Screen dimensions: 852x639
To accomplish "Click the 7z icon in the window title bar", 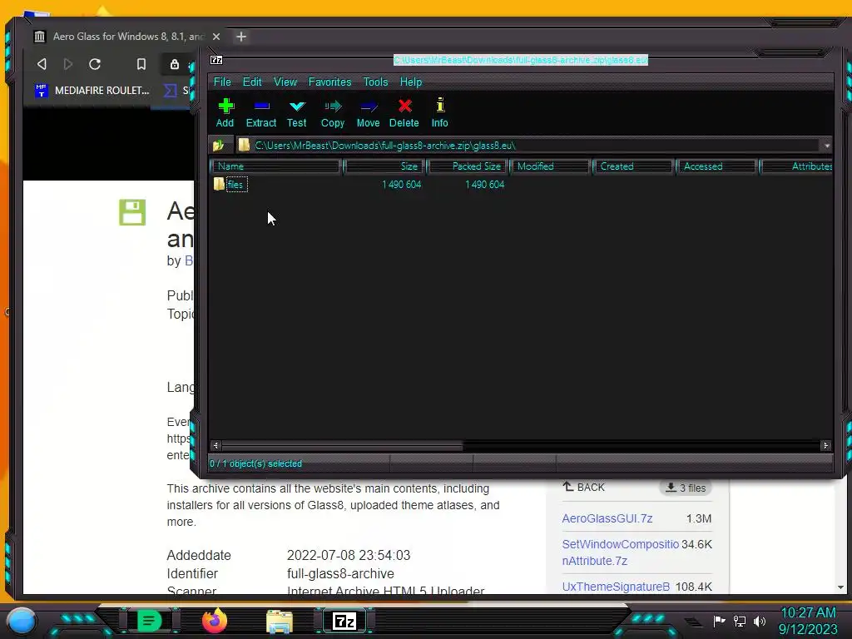I will [216, 60].
